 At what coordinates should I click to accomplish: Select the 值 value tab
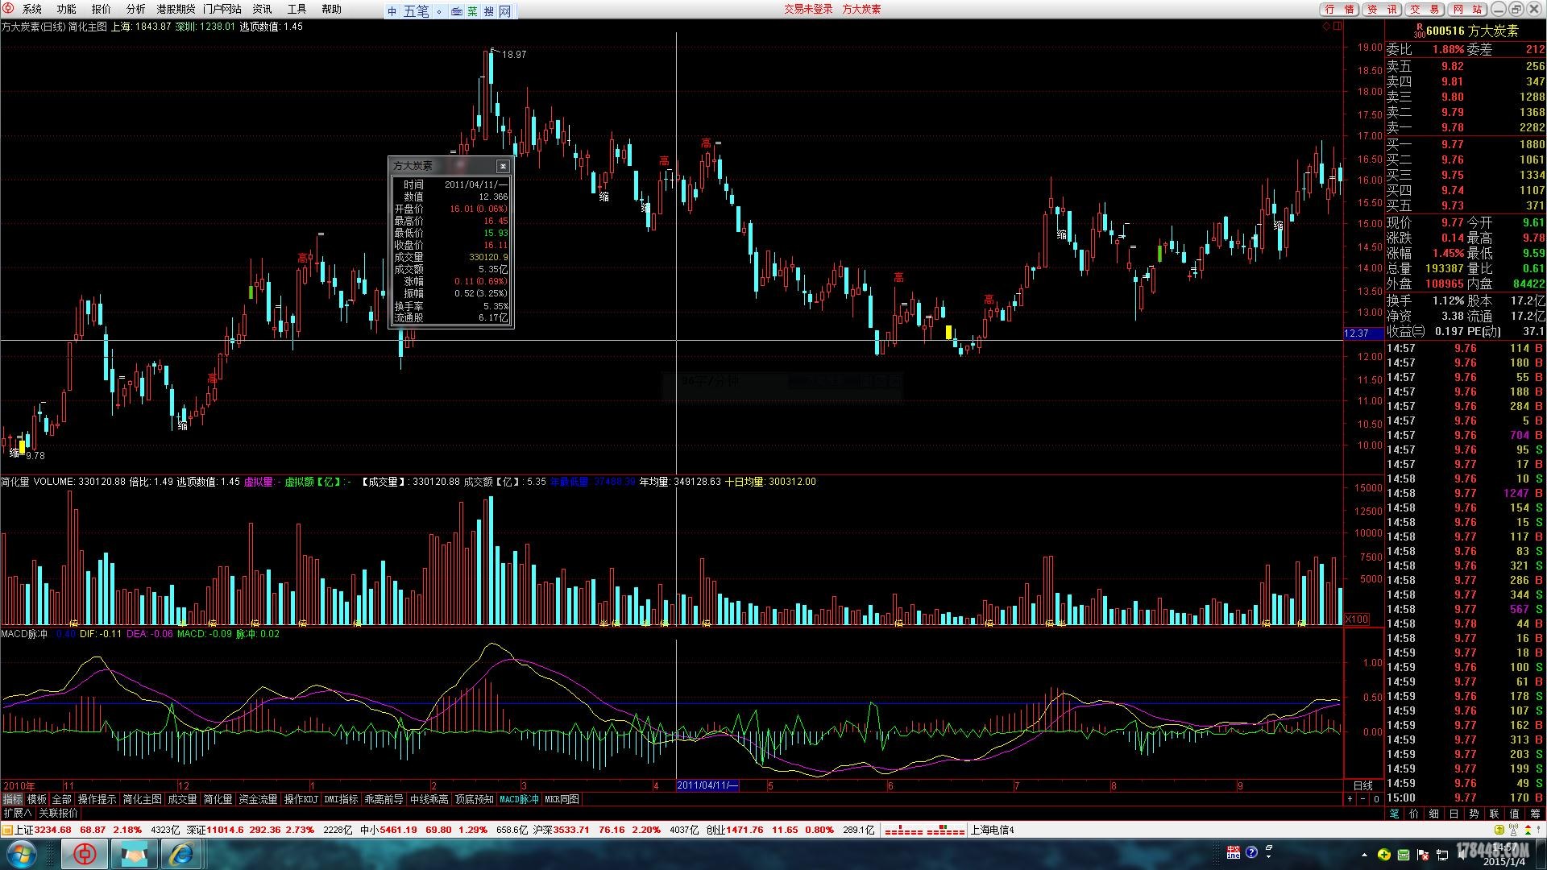point(1514,814)
